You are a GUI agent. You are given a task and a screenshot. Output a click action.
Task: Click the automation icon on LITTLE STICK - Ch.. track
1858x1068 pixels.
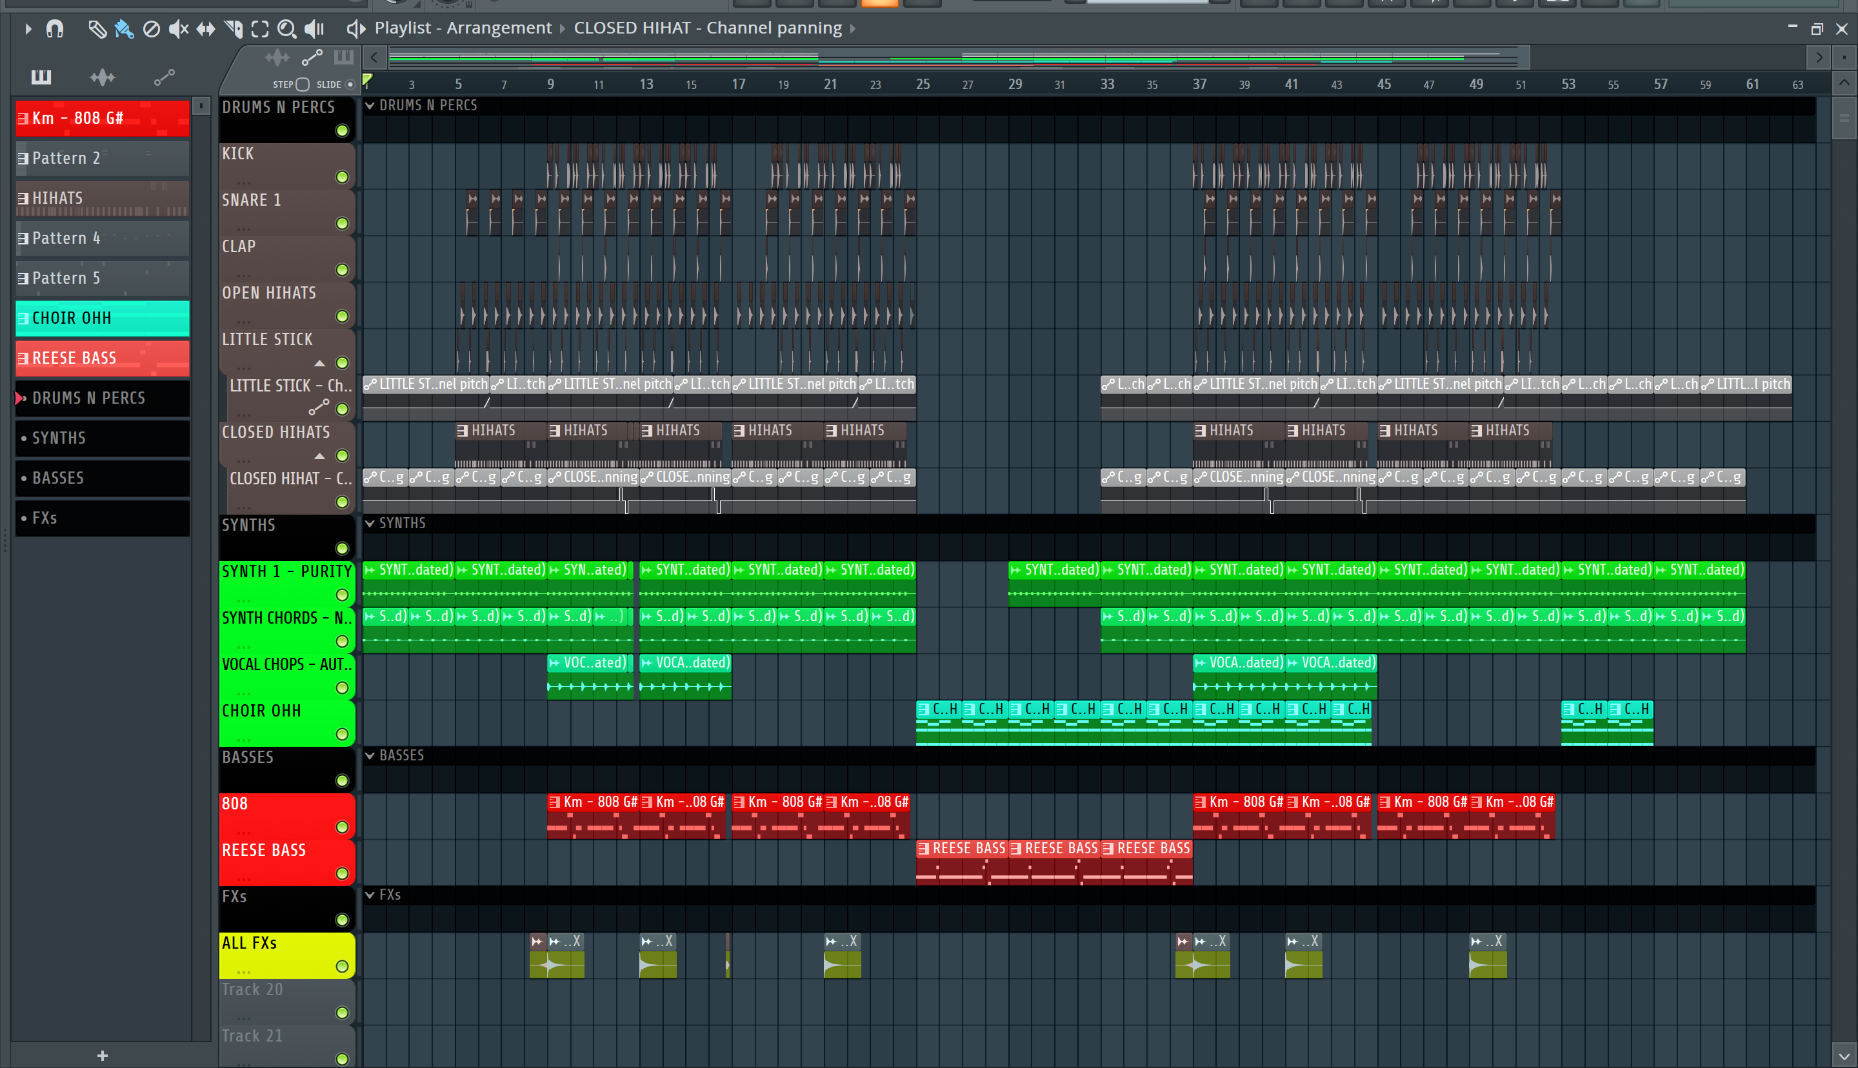[318, 406]
